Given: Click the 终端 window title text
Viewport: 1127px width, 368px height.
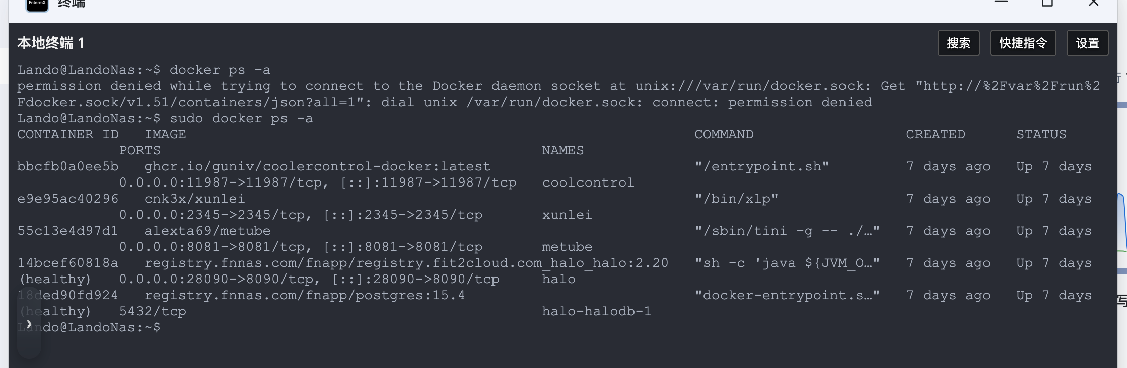Looking at the screenshot, I should (72, 4).
